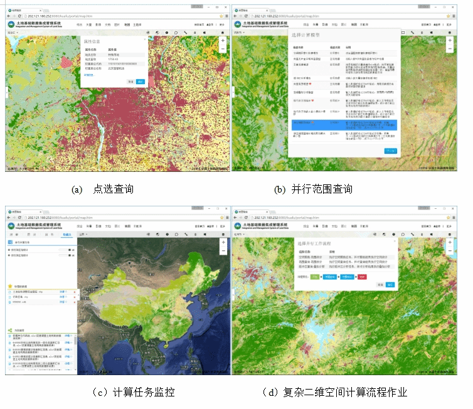The width and height of the screenshot is (473, 409).
Task: Select the blue highlighted row in the model list
Action: coord(344,124)
